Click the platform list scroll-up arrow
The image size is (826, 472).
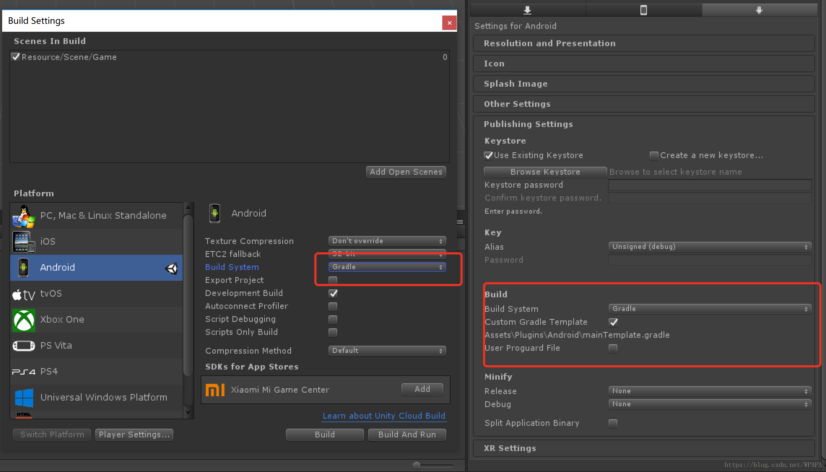point(188,207)
